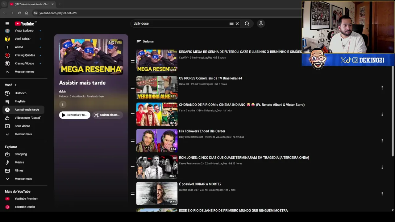Viewport: 395px width, 222px height.
Task: Open the three-dot menu for RON JONES video
Action: coord(382,167)
